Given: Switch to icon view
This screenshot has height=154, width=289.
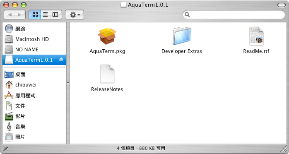Looking at the screenshot, I should tap(35, 15).
